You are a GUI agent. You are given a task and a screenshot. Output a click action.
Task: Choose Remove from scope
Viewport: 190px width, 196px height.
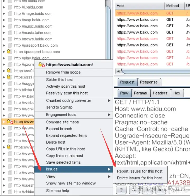(74, 72)
